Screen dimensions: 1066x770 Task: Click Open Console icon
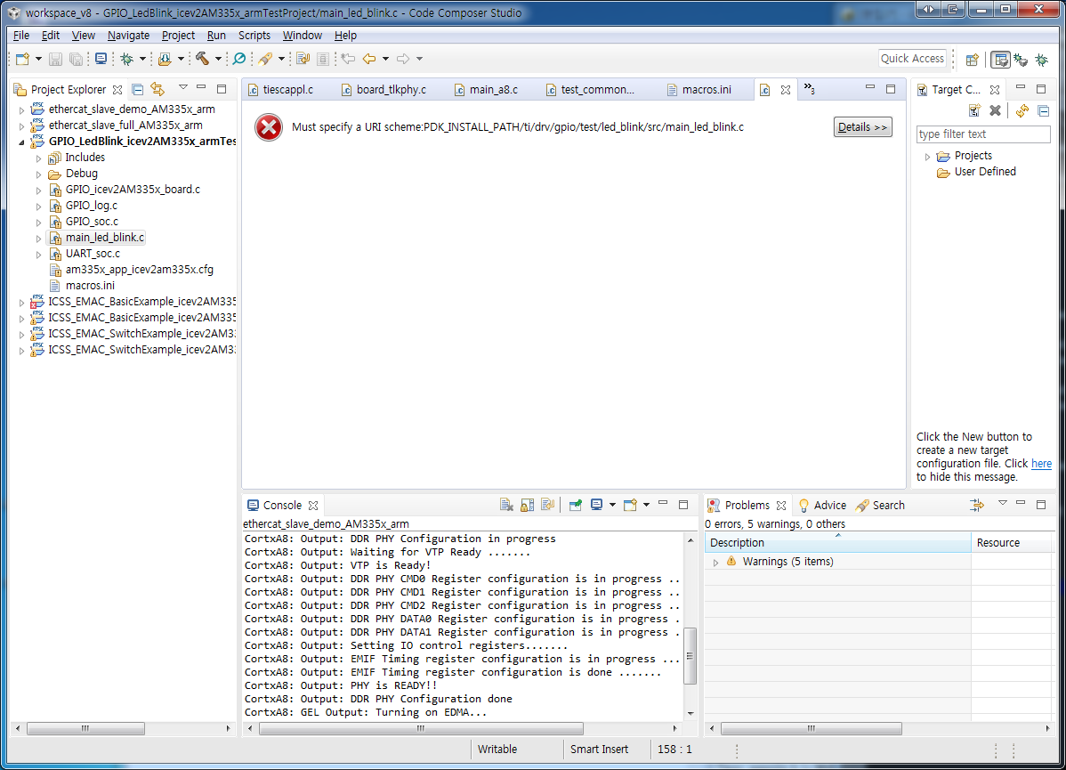[630, 505]
